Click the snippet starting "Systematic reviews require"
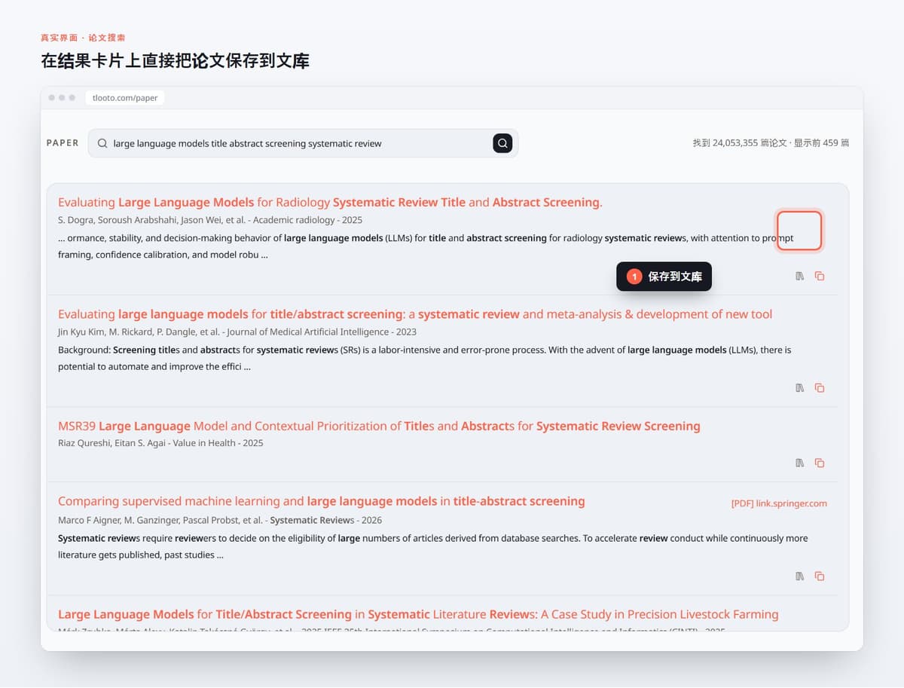 click(432, 546)
